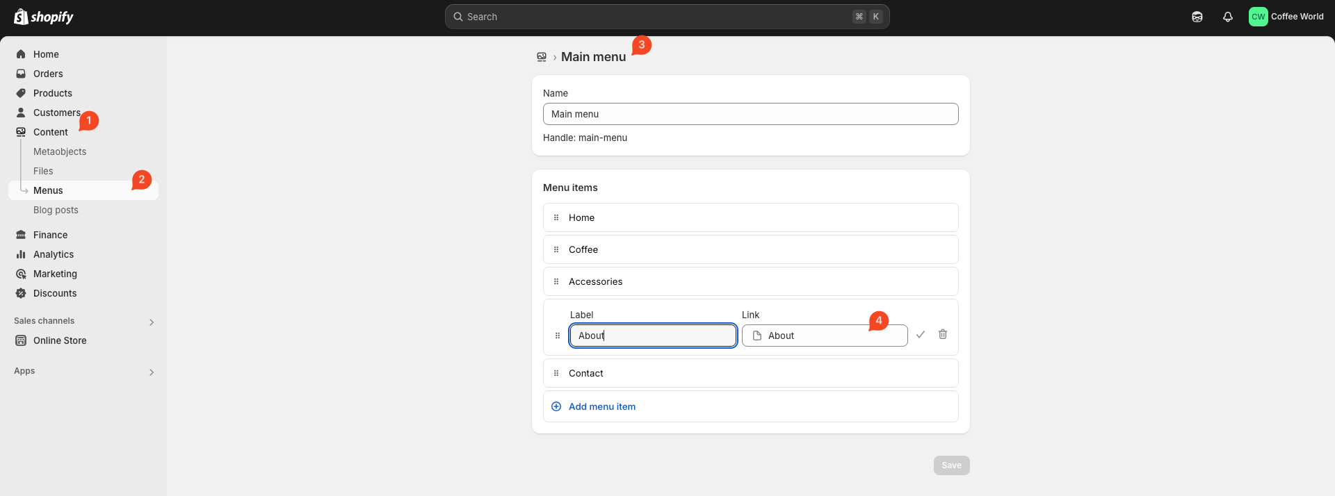
Task: Open the About link picker
Action: (x=824, y=336)
